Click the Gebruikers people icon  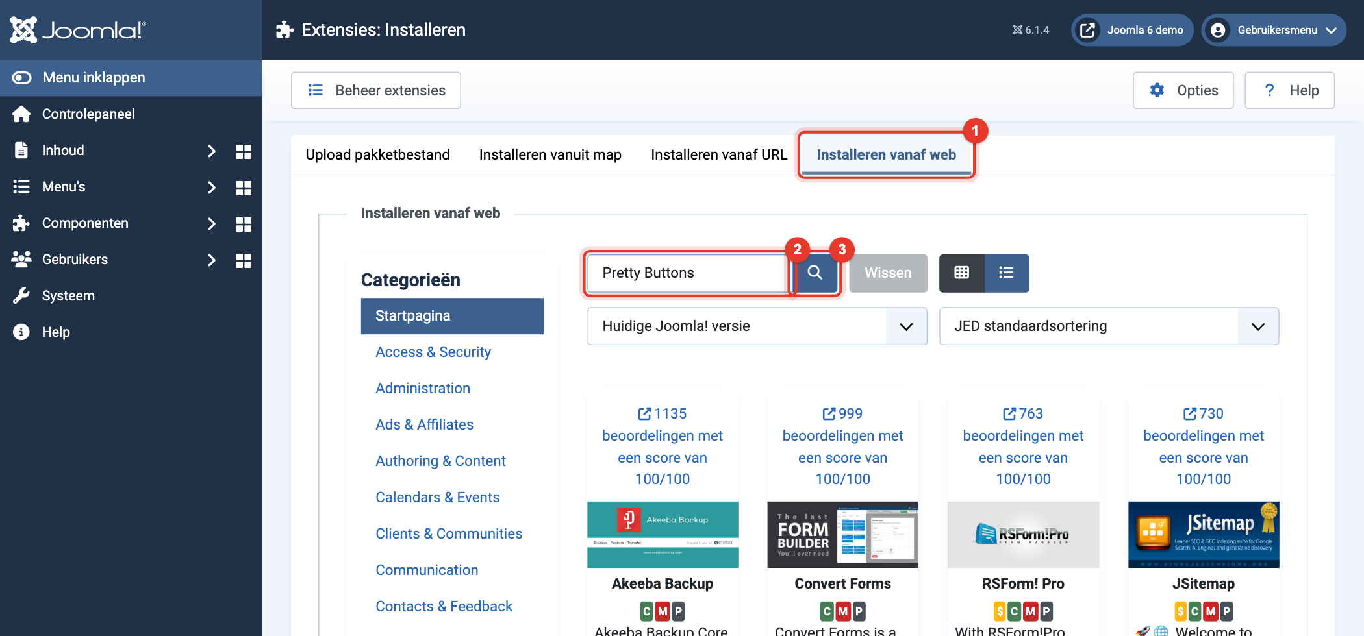[21, 260]
